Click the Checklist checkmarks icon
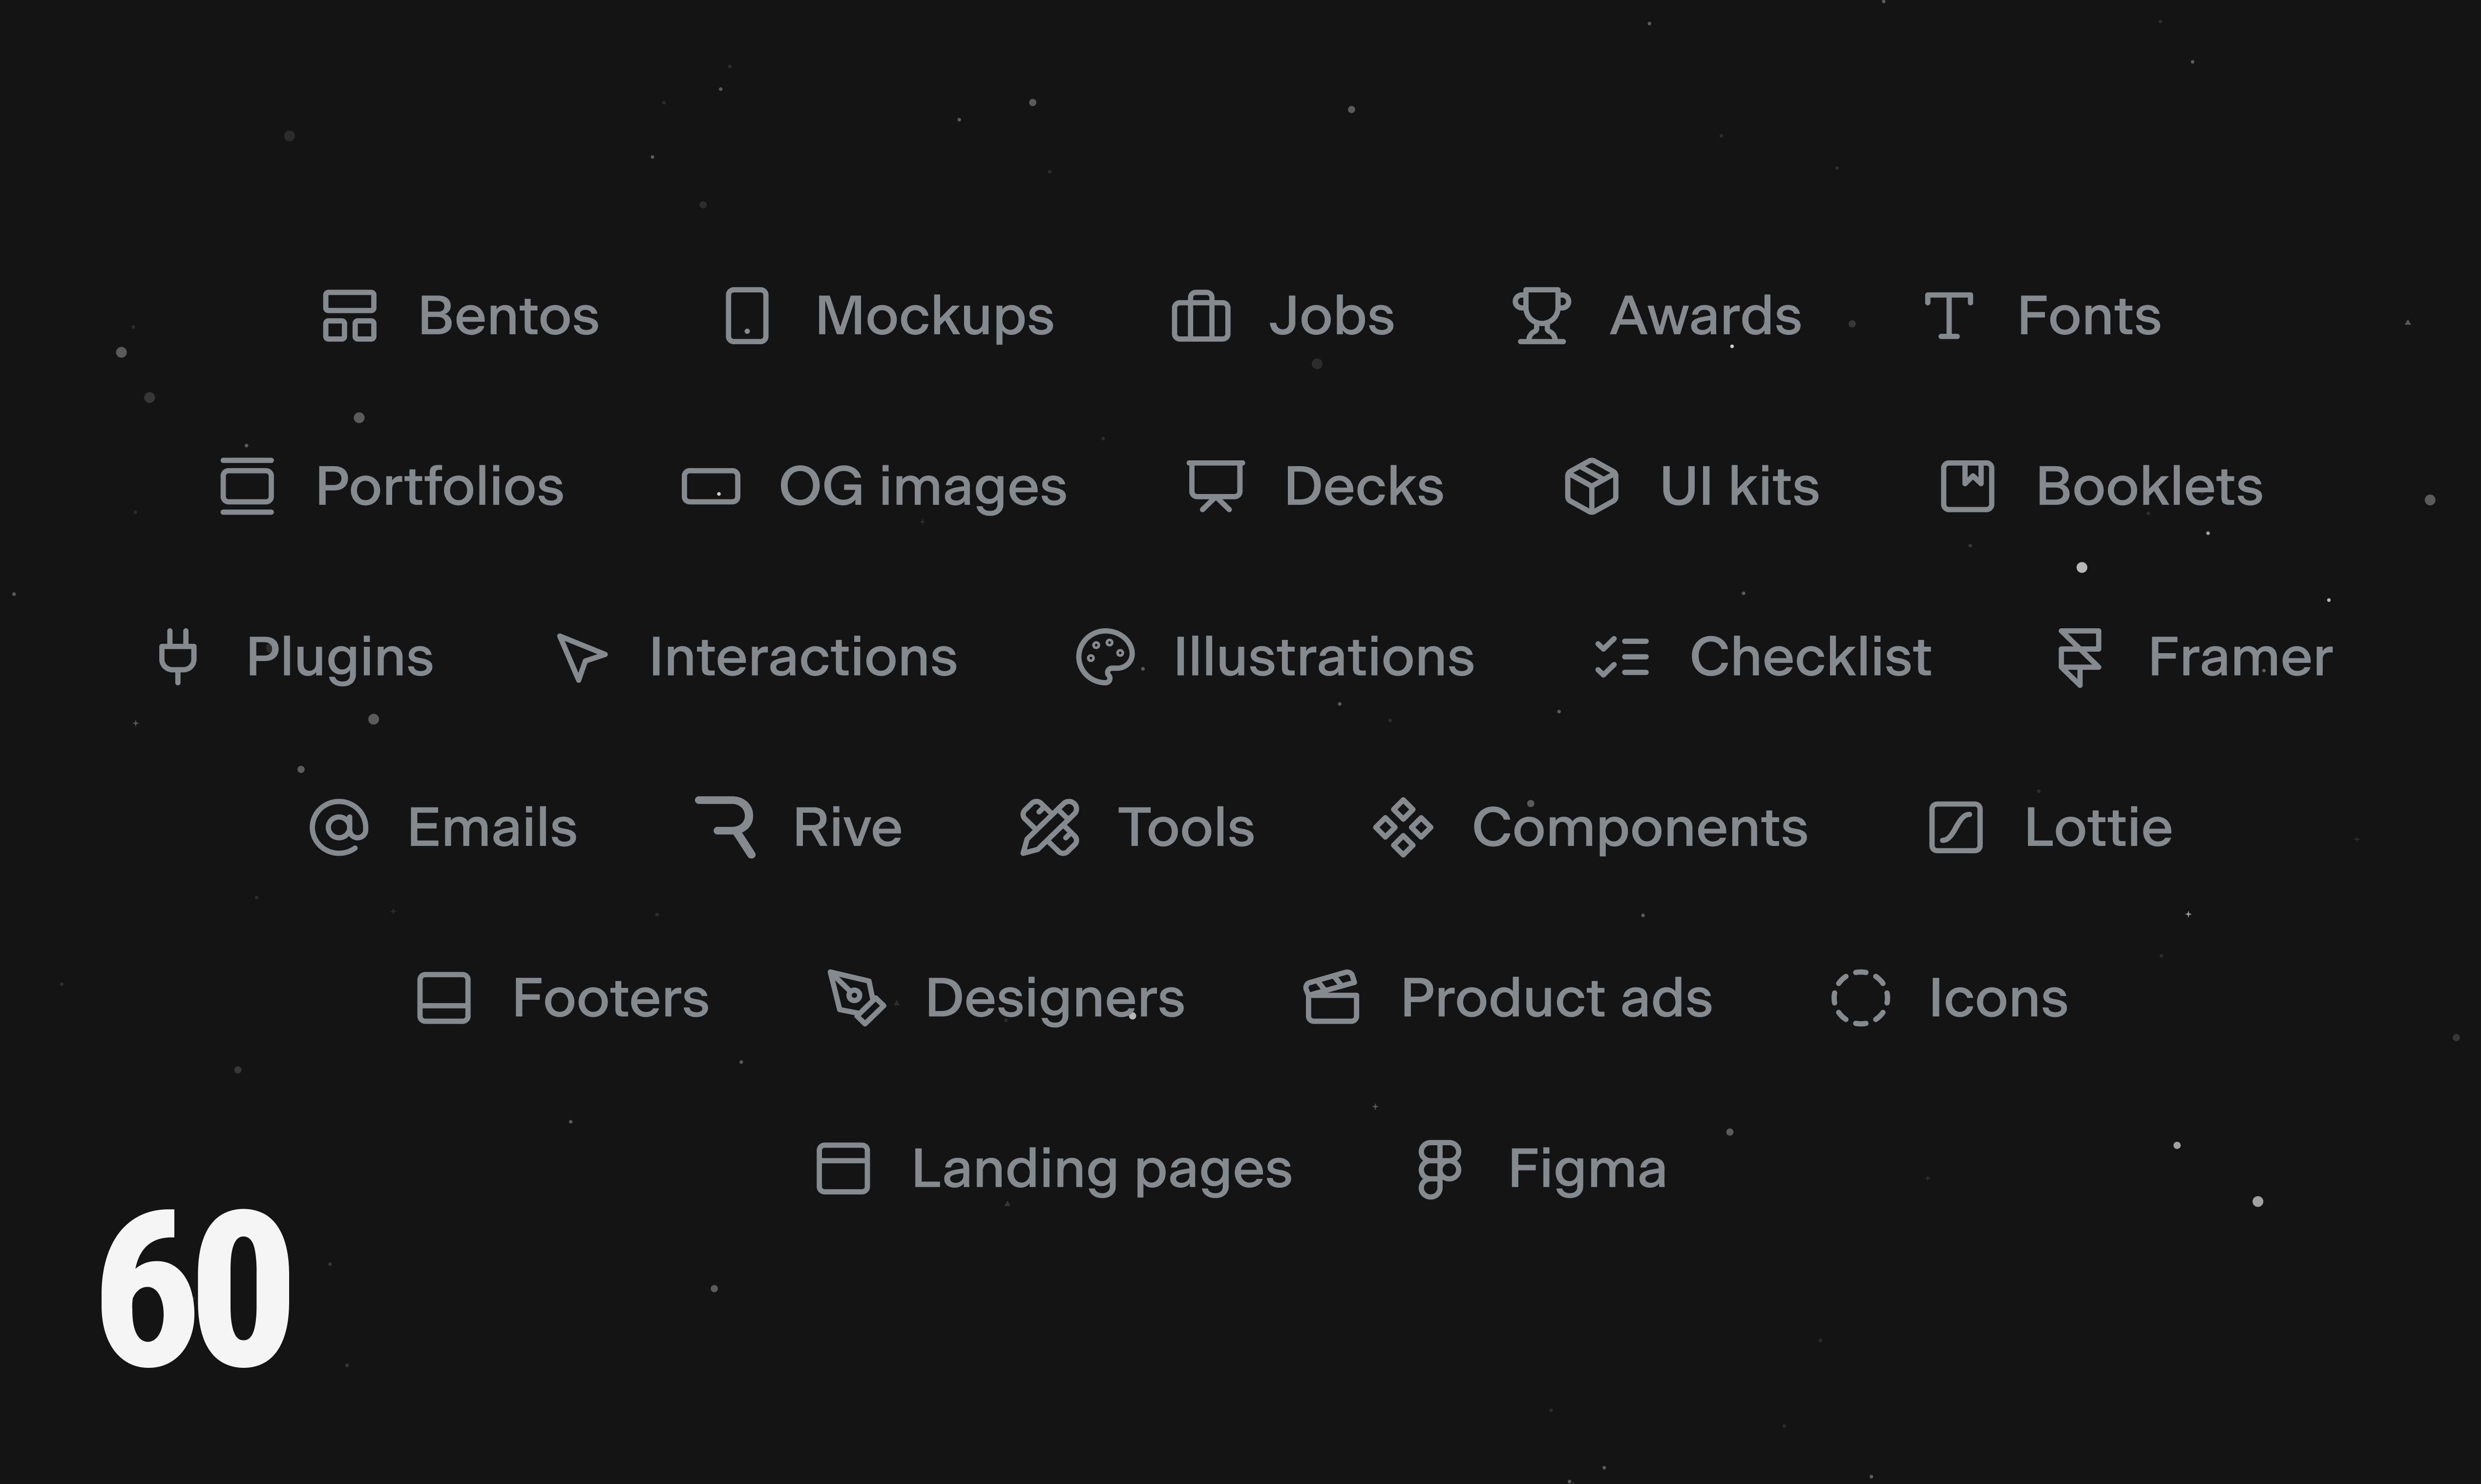This screenshot has width=2481, height=1484. 1621,657
